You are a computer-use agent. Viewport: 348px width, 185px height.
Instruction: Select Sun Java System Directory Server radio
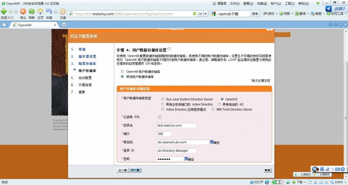[x=163, y=99]
